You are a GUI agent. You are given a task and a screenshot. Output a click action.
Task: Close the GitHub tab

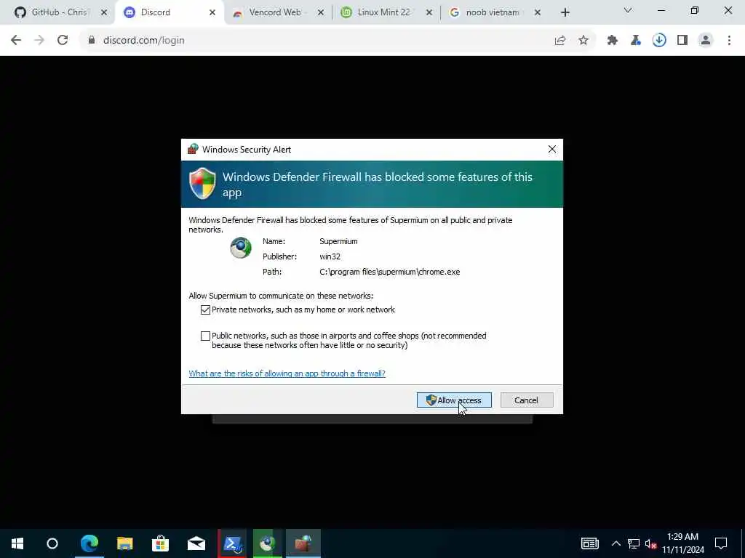104,12
